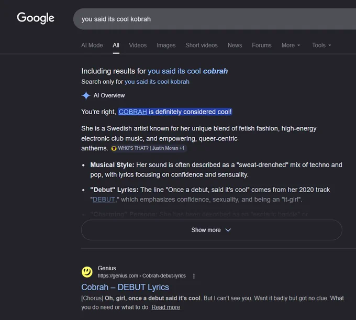Screen dimensions: 356x320
Task: Open the Images tab
Action: click(x=166, y=45)
